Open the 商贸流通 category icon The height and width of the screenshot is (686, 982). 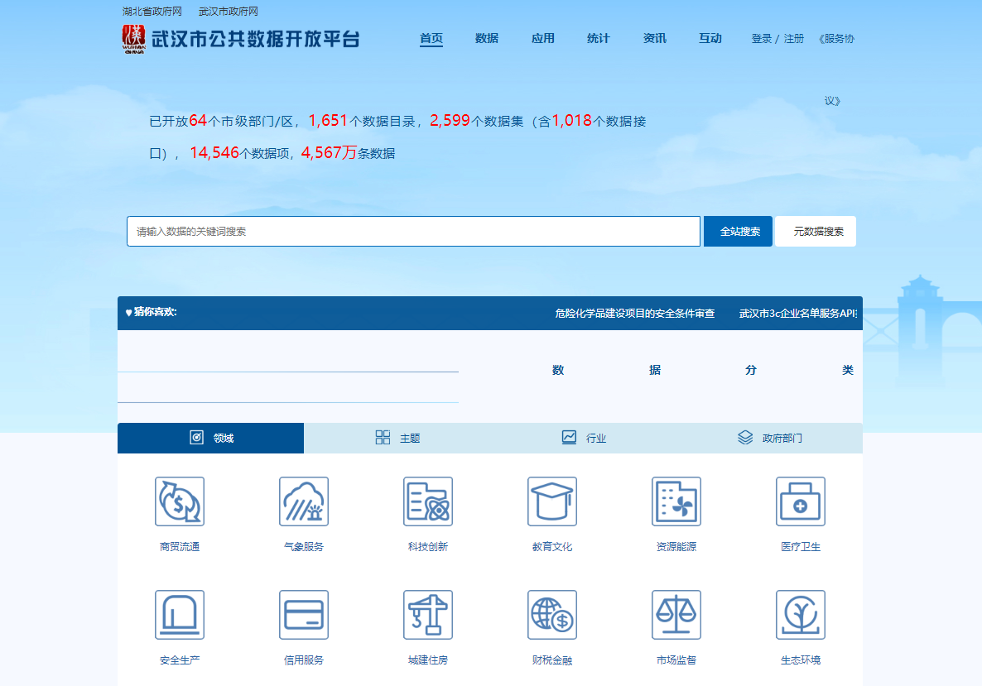(x=180, y=501)
